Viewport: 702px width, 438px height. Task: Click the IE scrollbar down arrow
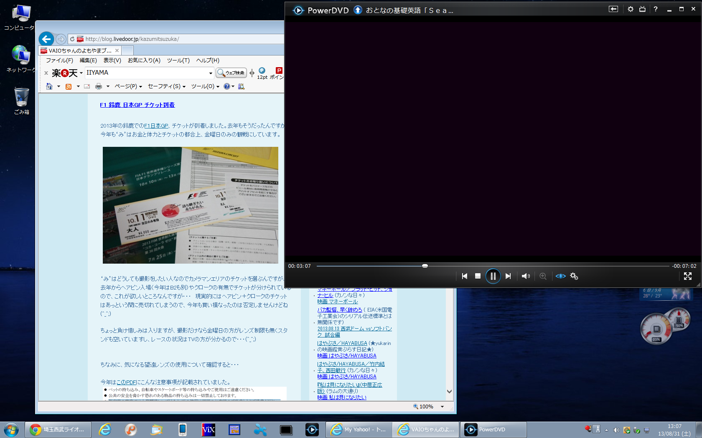tap(450, 392)
